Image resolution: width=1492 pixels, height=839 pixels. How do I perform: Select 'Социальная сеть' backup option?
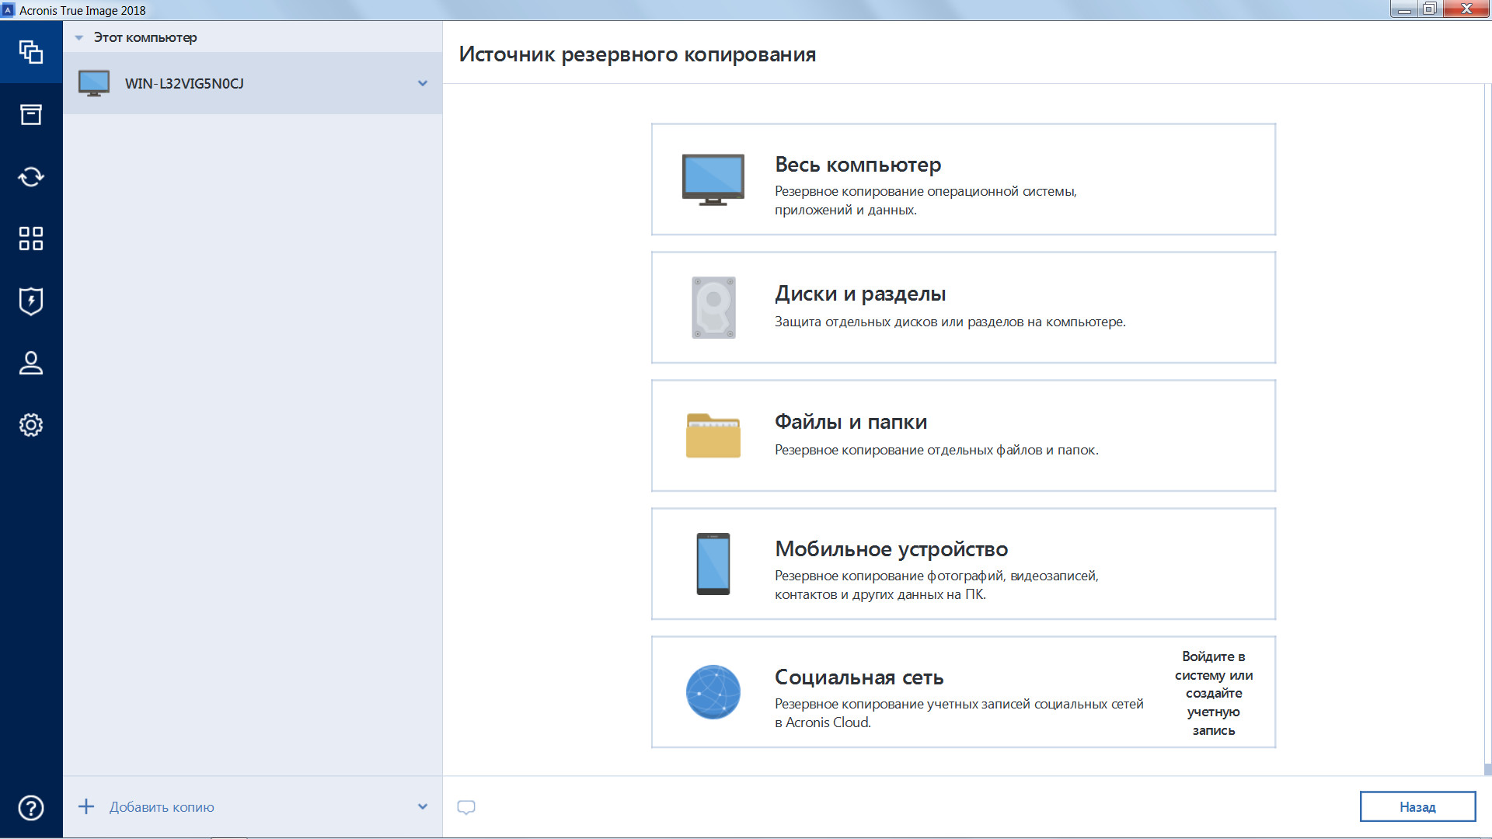(894, 691)
